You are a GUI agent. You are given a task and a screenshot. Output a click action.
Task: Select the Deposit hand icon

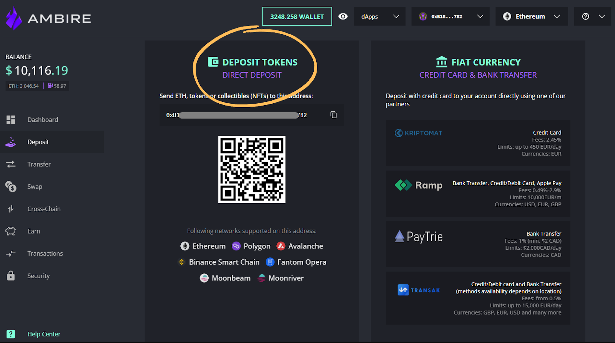coord(11,142)
